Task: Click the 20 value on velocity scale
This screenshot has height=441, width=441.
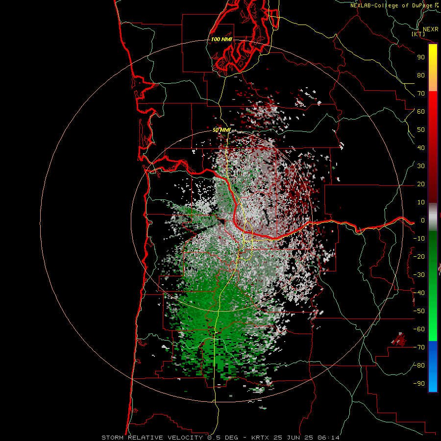Action: (421, 184)
